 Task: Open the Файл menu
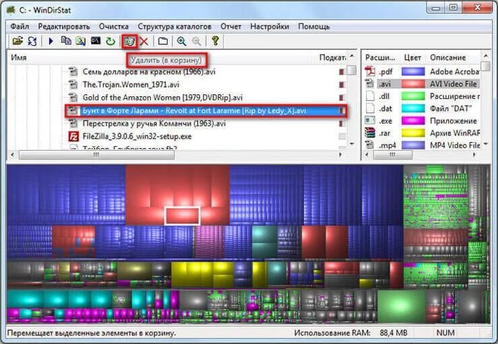20,26
